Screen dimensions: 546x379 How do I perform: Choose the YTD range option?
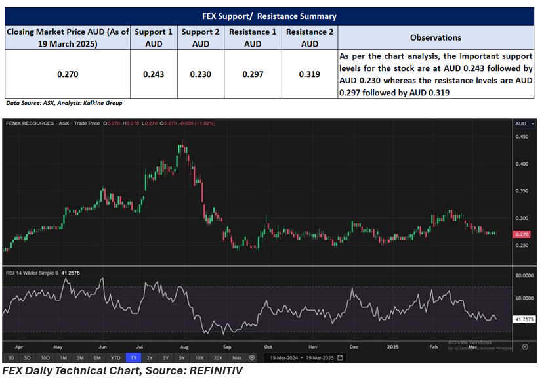115,358
